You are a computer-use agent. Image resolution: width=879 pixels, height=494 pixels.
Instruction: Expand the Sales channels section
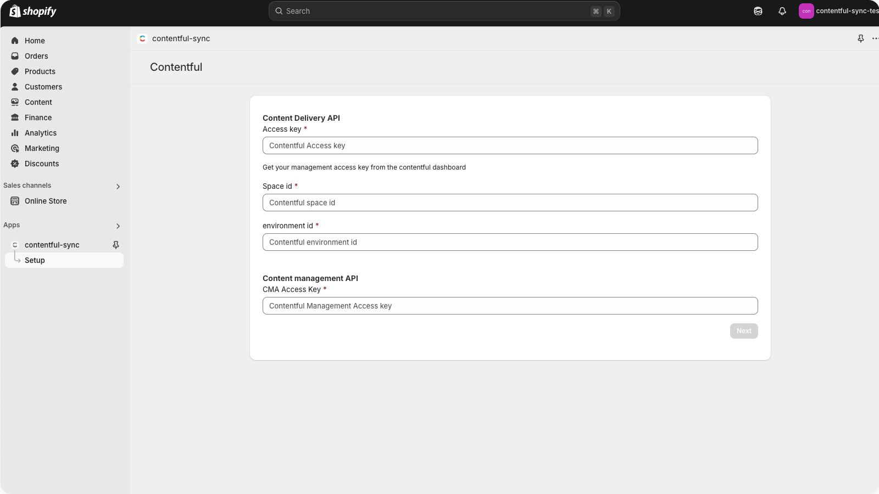coord(118,187)
